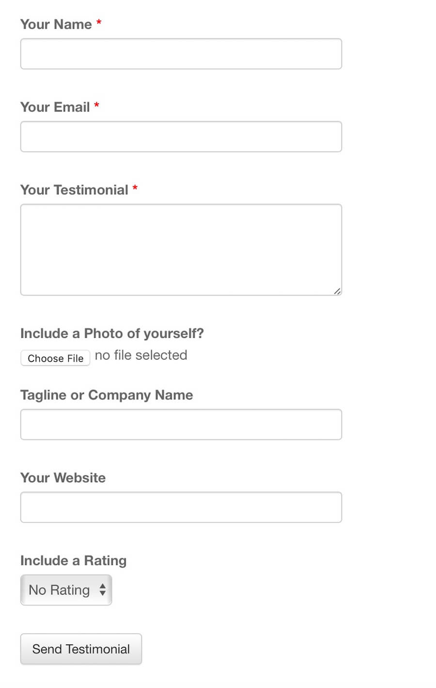This screenshot has width=436, height=688.
Task: Click the "Your Name" label text
Action: [x=56, y=24]
